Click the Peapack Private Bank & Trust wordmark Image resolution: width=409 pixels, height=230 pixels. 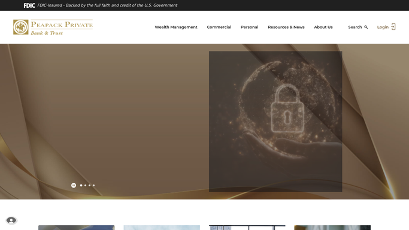click(x=62, y=28)
